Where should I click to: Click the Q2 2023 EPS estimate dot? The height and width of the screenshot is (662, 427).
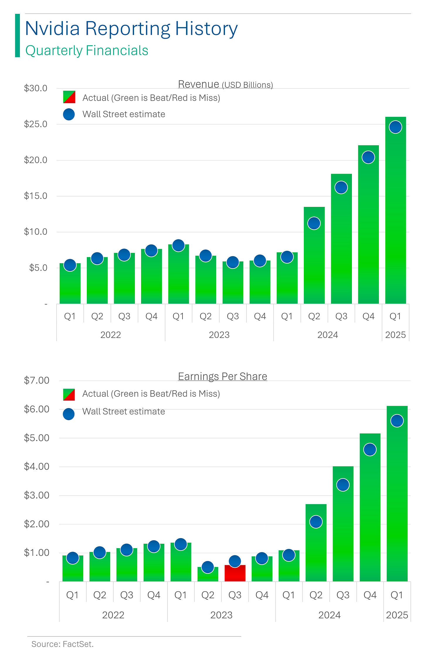tap(208, 567)
